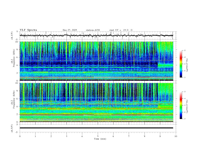Select the 5 minute tick label on time axis

pos(98,136)
